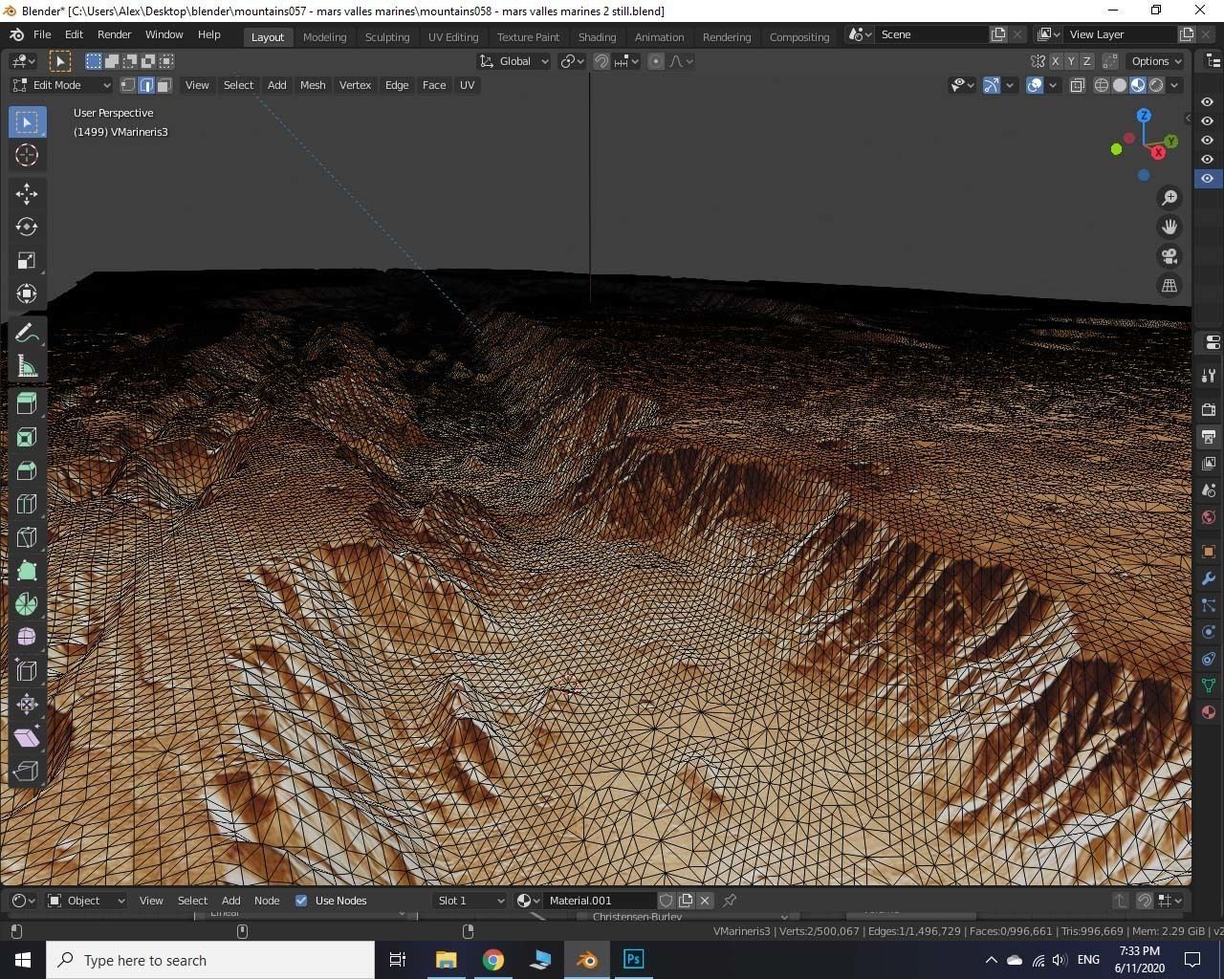This screenshot has height=979, width=1224.
Task: Uncheck the Use Nodes checkbox
Action: tap(301, 901)
